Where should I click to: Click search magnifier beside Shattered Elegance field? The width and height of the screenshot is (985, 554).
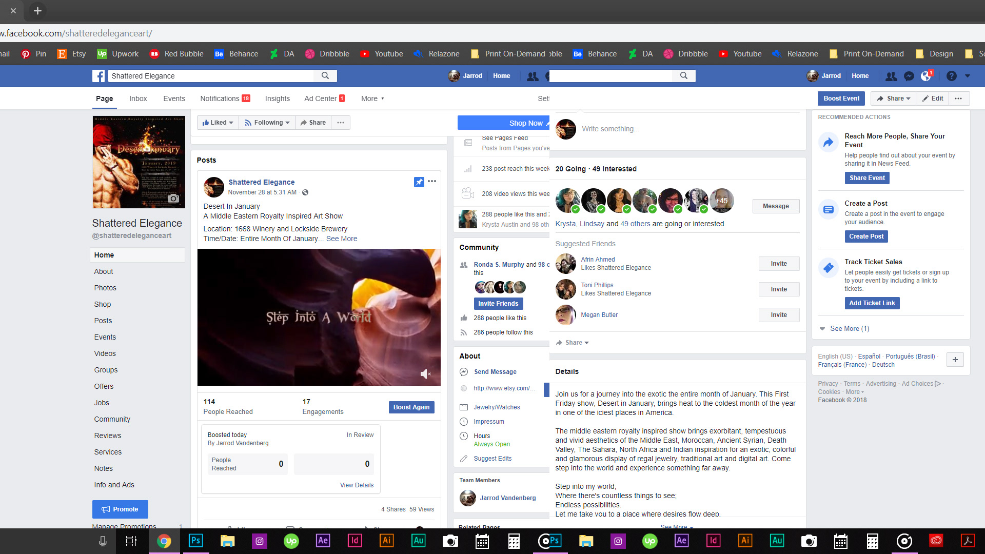tap(325, 76)
